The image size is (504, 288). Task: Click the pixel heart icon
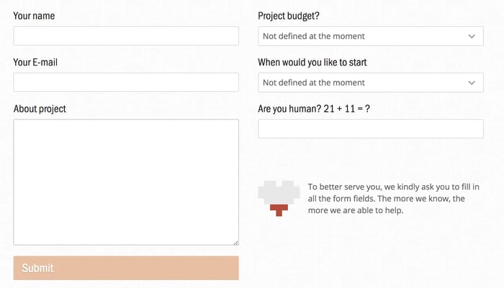[279, 193]
